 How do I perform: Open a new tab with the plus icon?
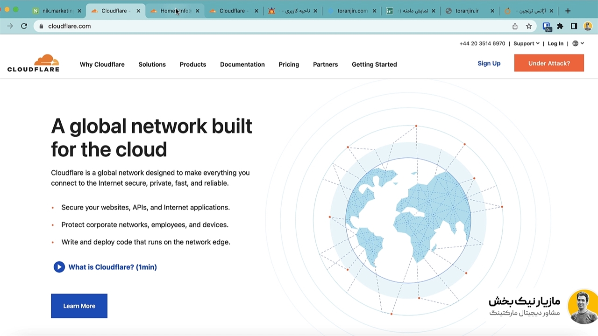click(x=568, y=11)
